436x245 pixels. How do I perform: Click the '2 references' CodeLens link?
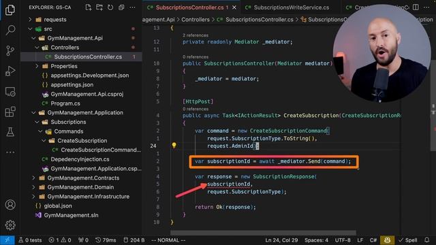196,35
